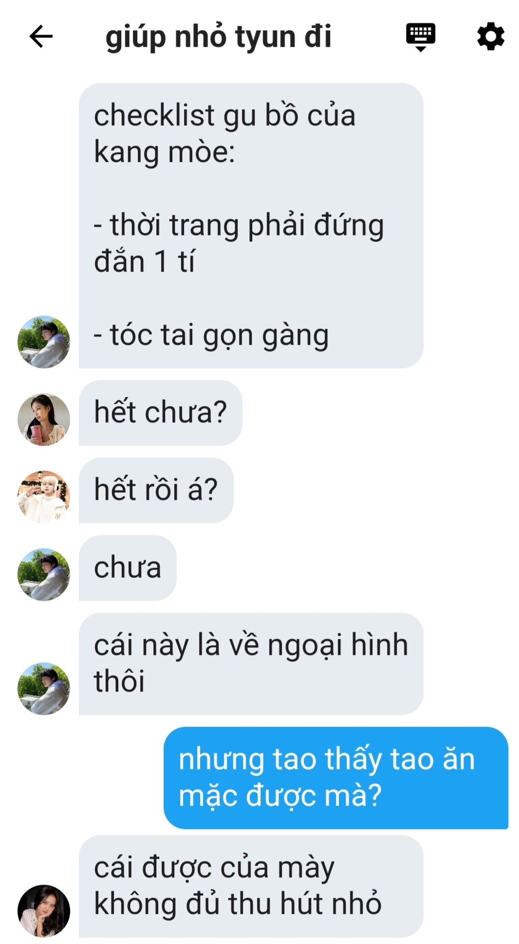Select the 'chưa' message bubble

(128, 568)
